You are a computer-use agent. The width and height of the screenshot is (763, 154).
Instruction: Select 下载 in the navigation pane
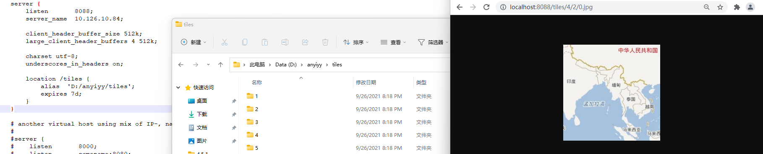202,114
